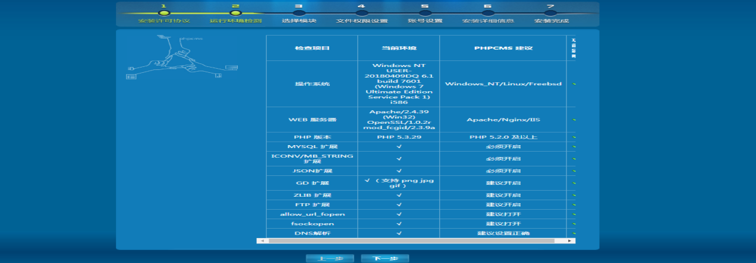Viewport: 756px width, 263px height.
Task: Click the PHP 5.2.0 及以上 recommendation cell
Action: coord(503,137)
